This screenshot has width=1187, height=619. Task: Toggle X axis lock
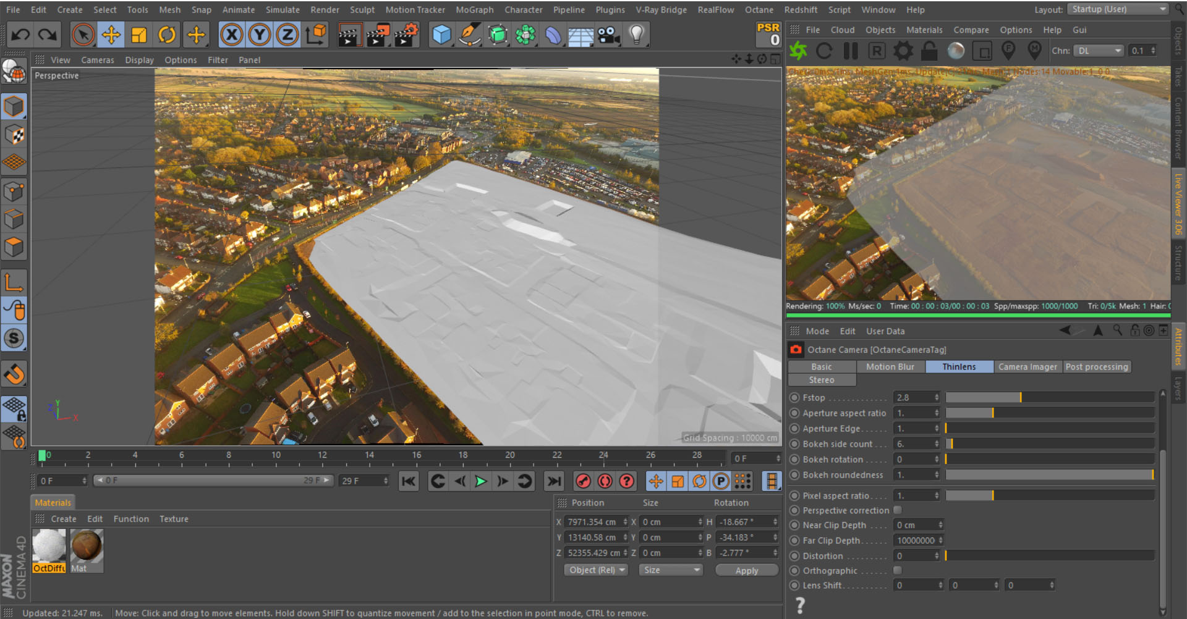231,35
